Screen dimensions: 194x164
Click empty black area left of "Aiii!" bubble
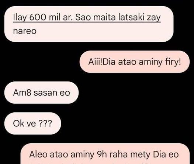coord(39,62)
